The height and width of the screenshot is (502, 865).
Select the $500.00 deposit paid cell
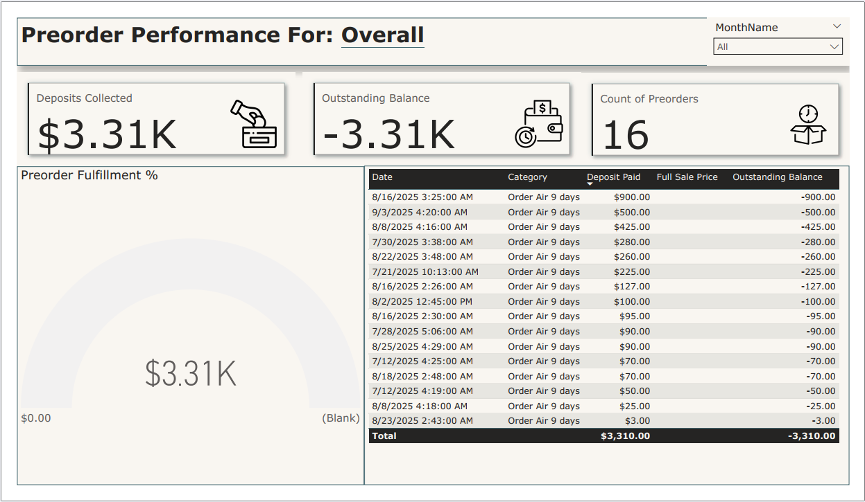632,213
